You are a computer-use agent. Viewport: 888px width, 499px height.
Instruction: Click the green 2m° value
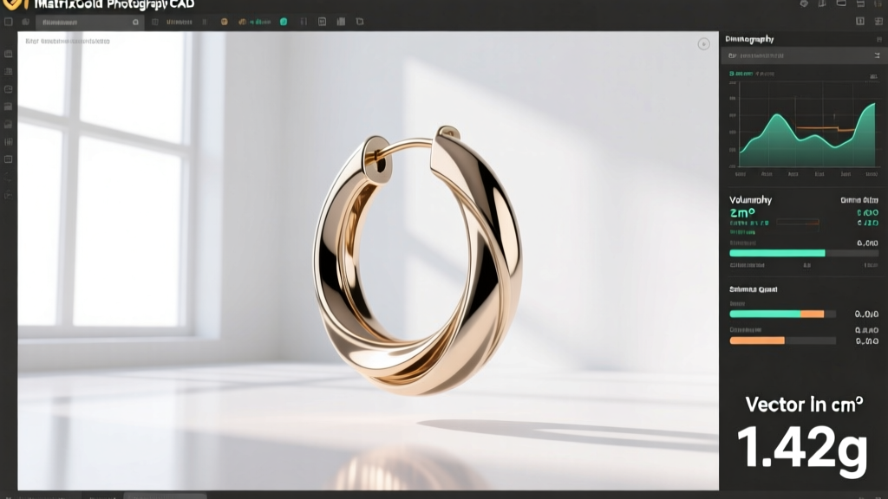[x=742, y=213]
